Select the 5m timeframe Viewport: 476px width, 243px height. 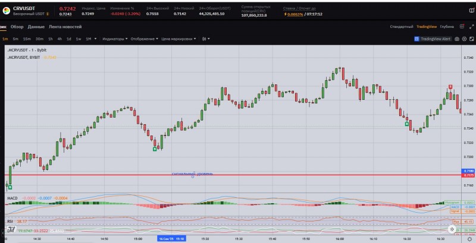click(15, 39)
